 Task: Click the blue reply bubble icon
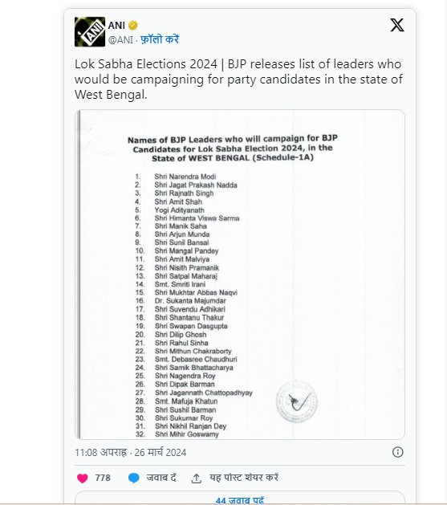(x=133, y=479)
